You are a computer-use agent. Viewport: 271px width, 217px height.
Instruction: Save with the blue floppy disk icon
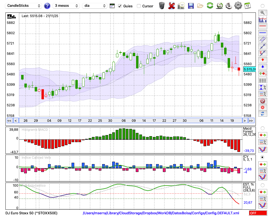tap(191, 6)
